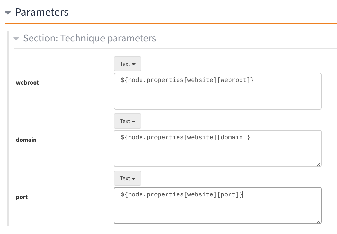Click the dropdown arrow on domain's Text selector
This screenshot has height=234, width=337.
pos(134,121)
